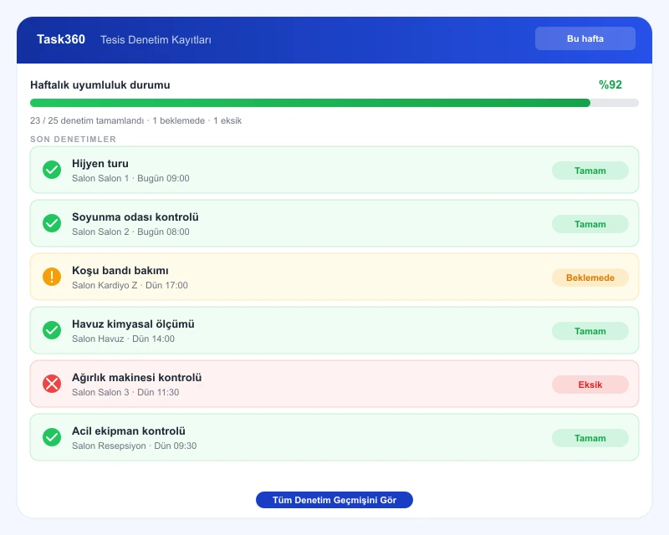Click the weekly compliance progress bar
The image size is (669, 535).
coord(334,103)
